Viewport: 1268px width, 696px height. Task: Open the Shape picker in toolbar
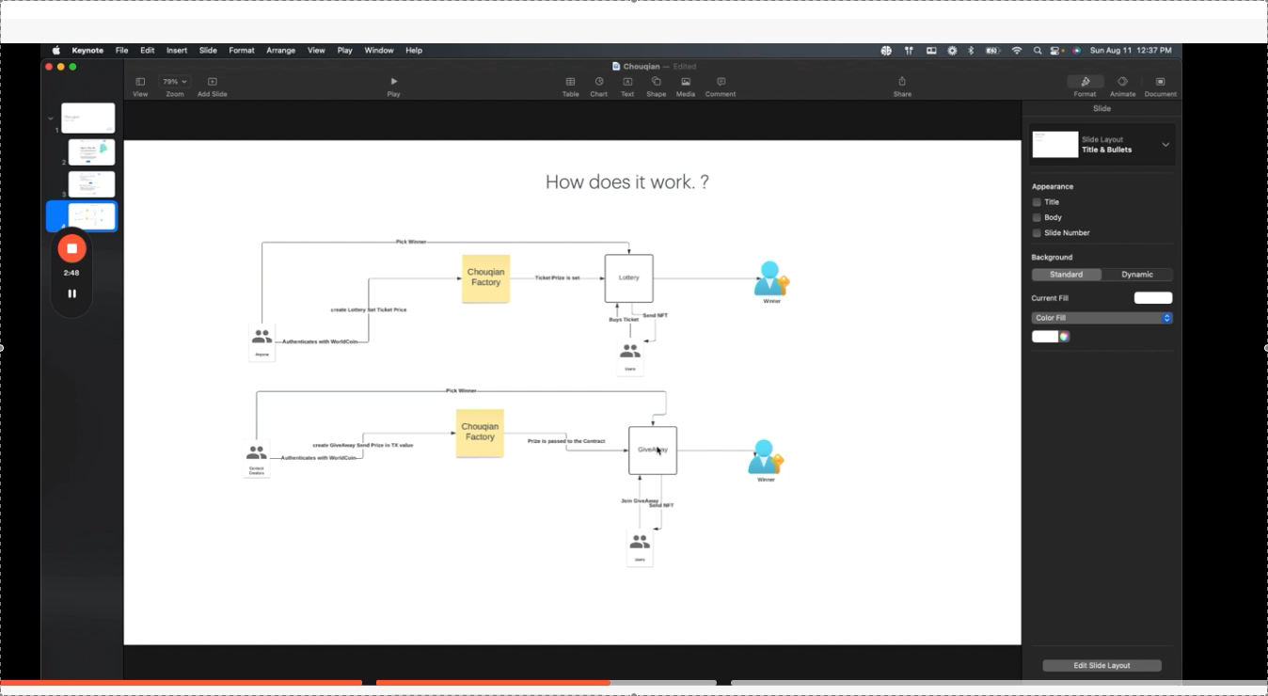coord(656,87)
